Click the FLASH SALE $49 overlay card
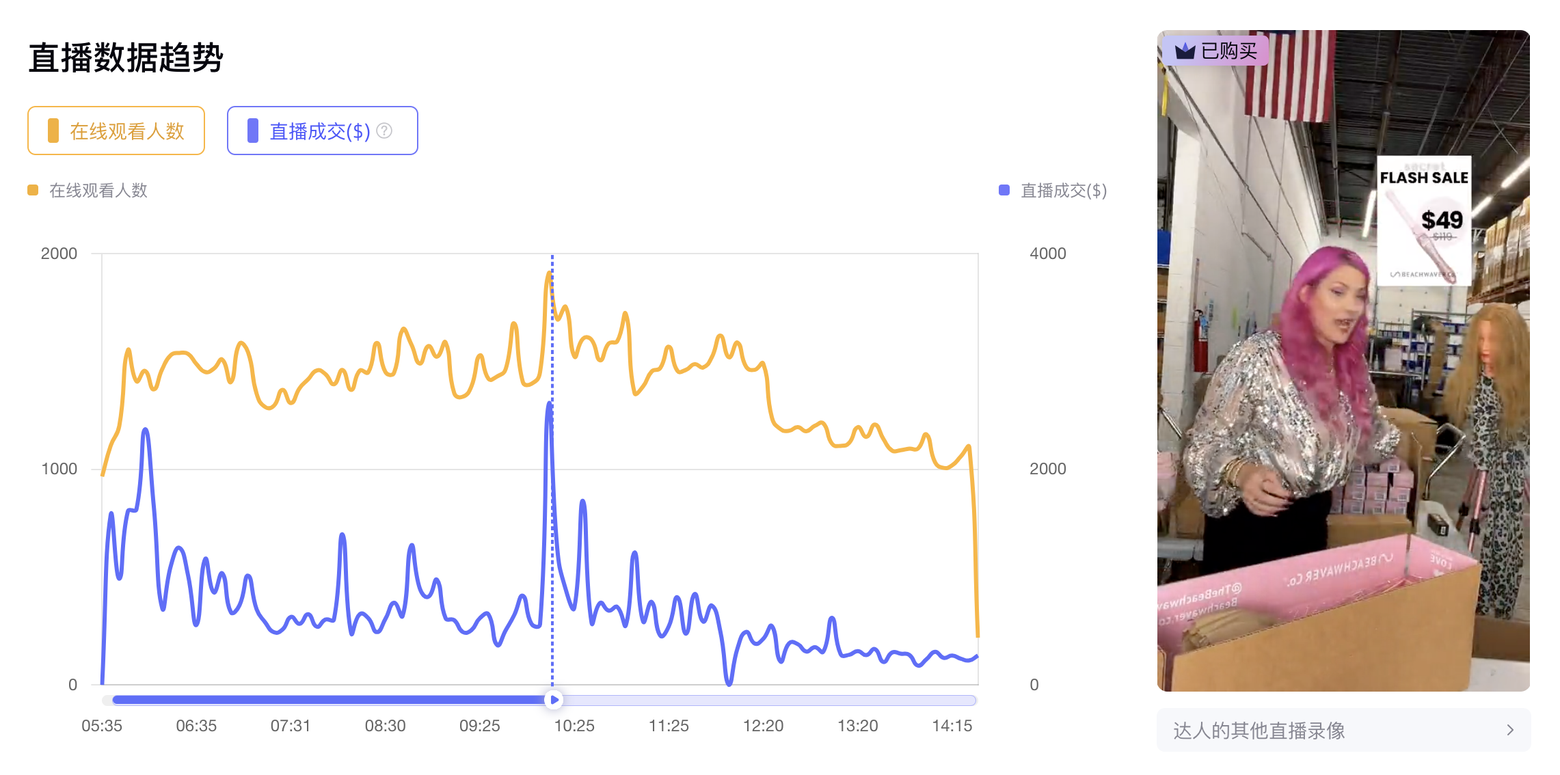 [x=1424, y=219]
